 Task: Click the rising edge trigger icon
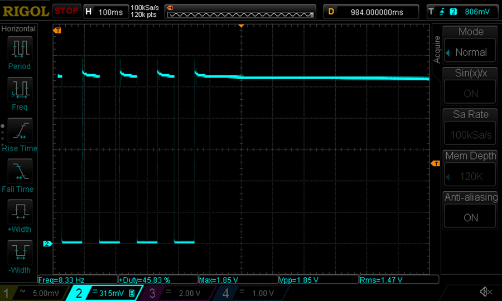click(x=442, y=12)
